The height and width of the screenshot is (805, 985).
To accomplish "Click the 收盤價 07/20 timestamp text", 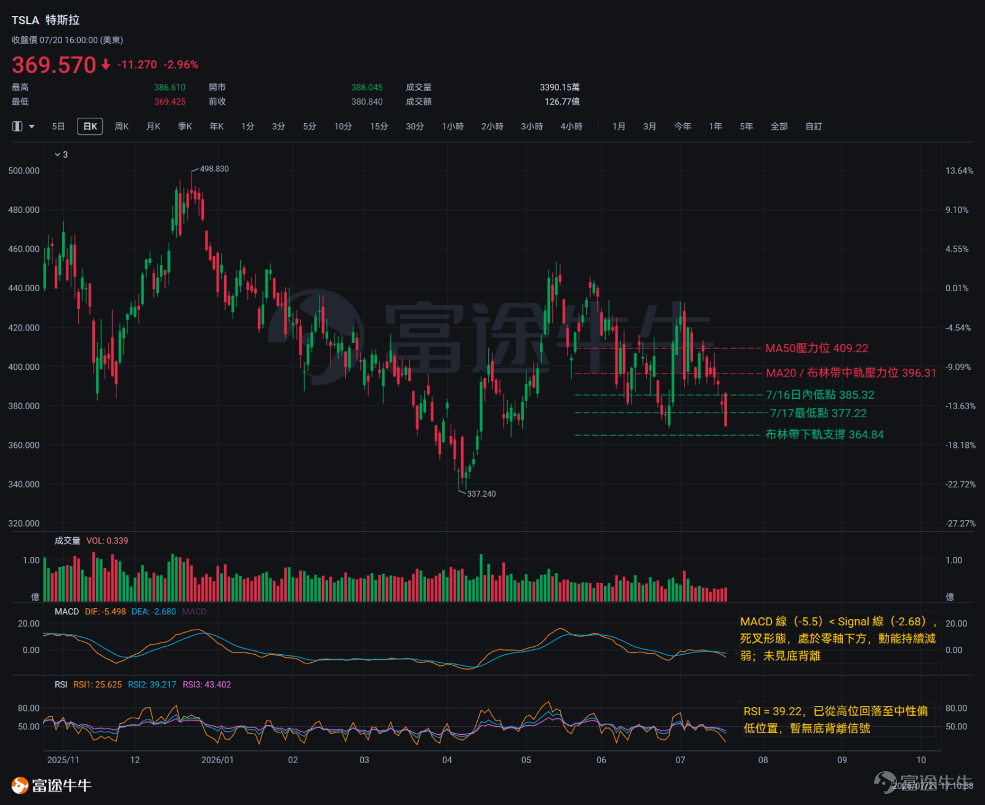I will [x=67, y=40].
